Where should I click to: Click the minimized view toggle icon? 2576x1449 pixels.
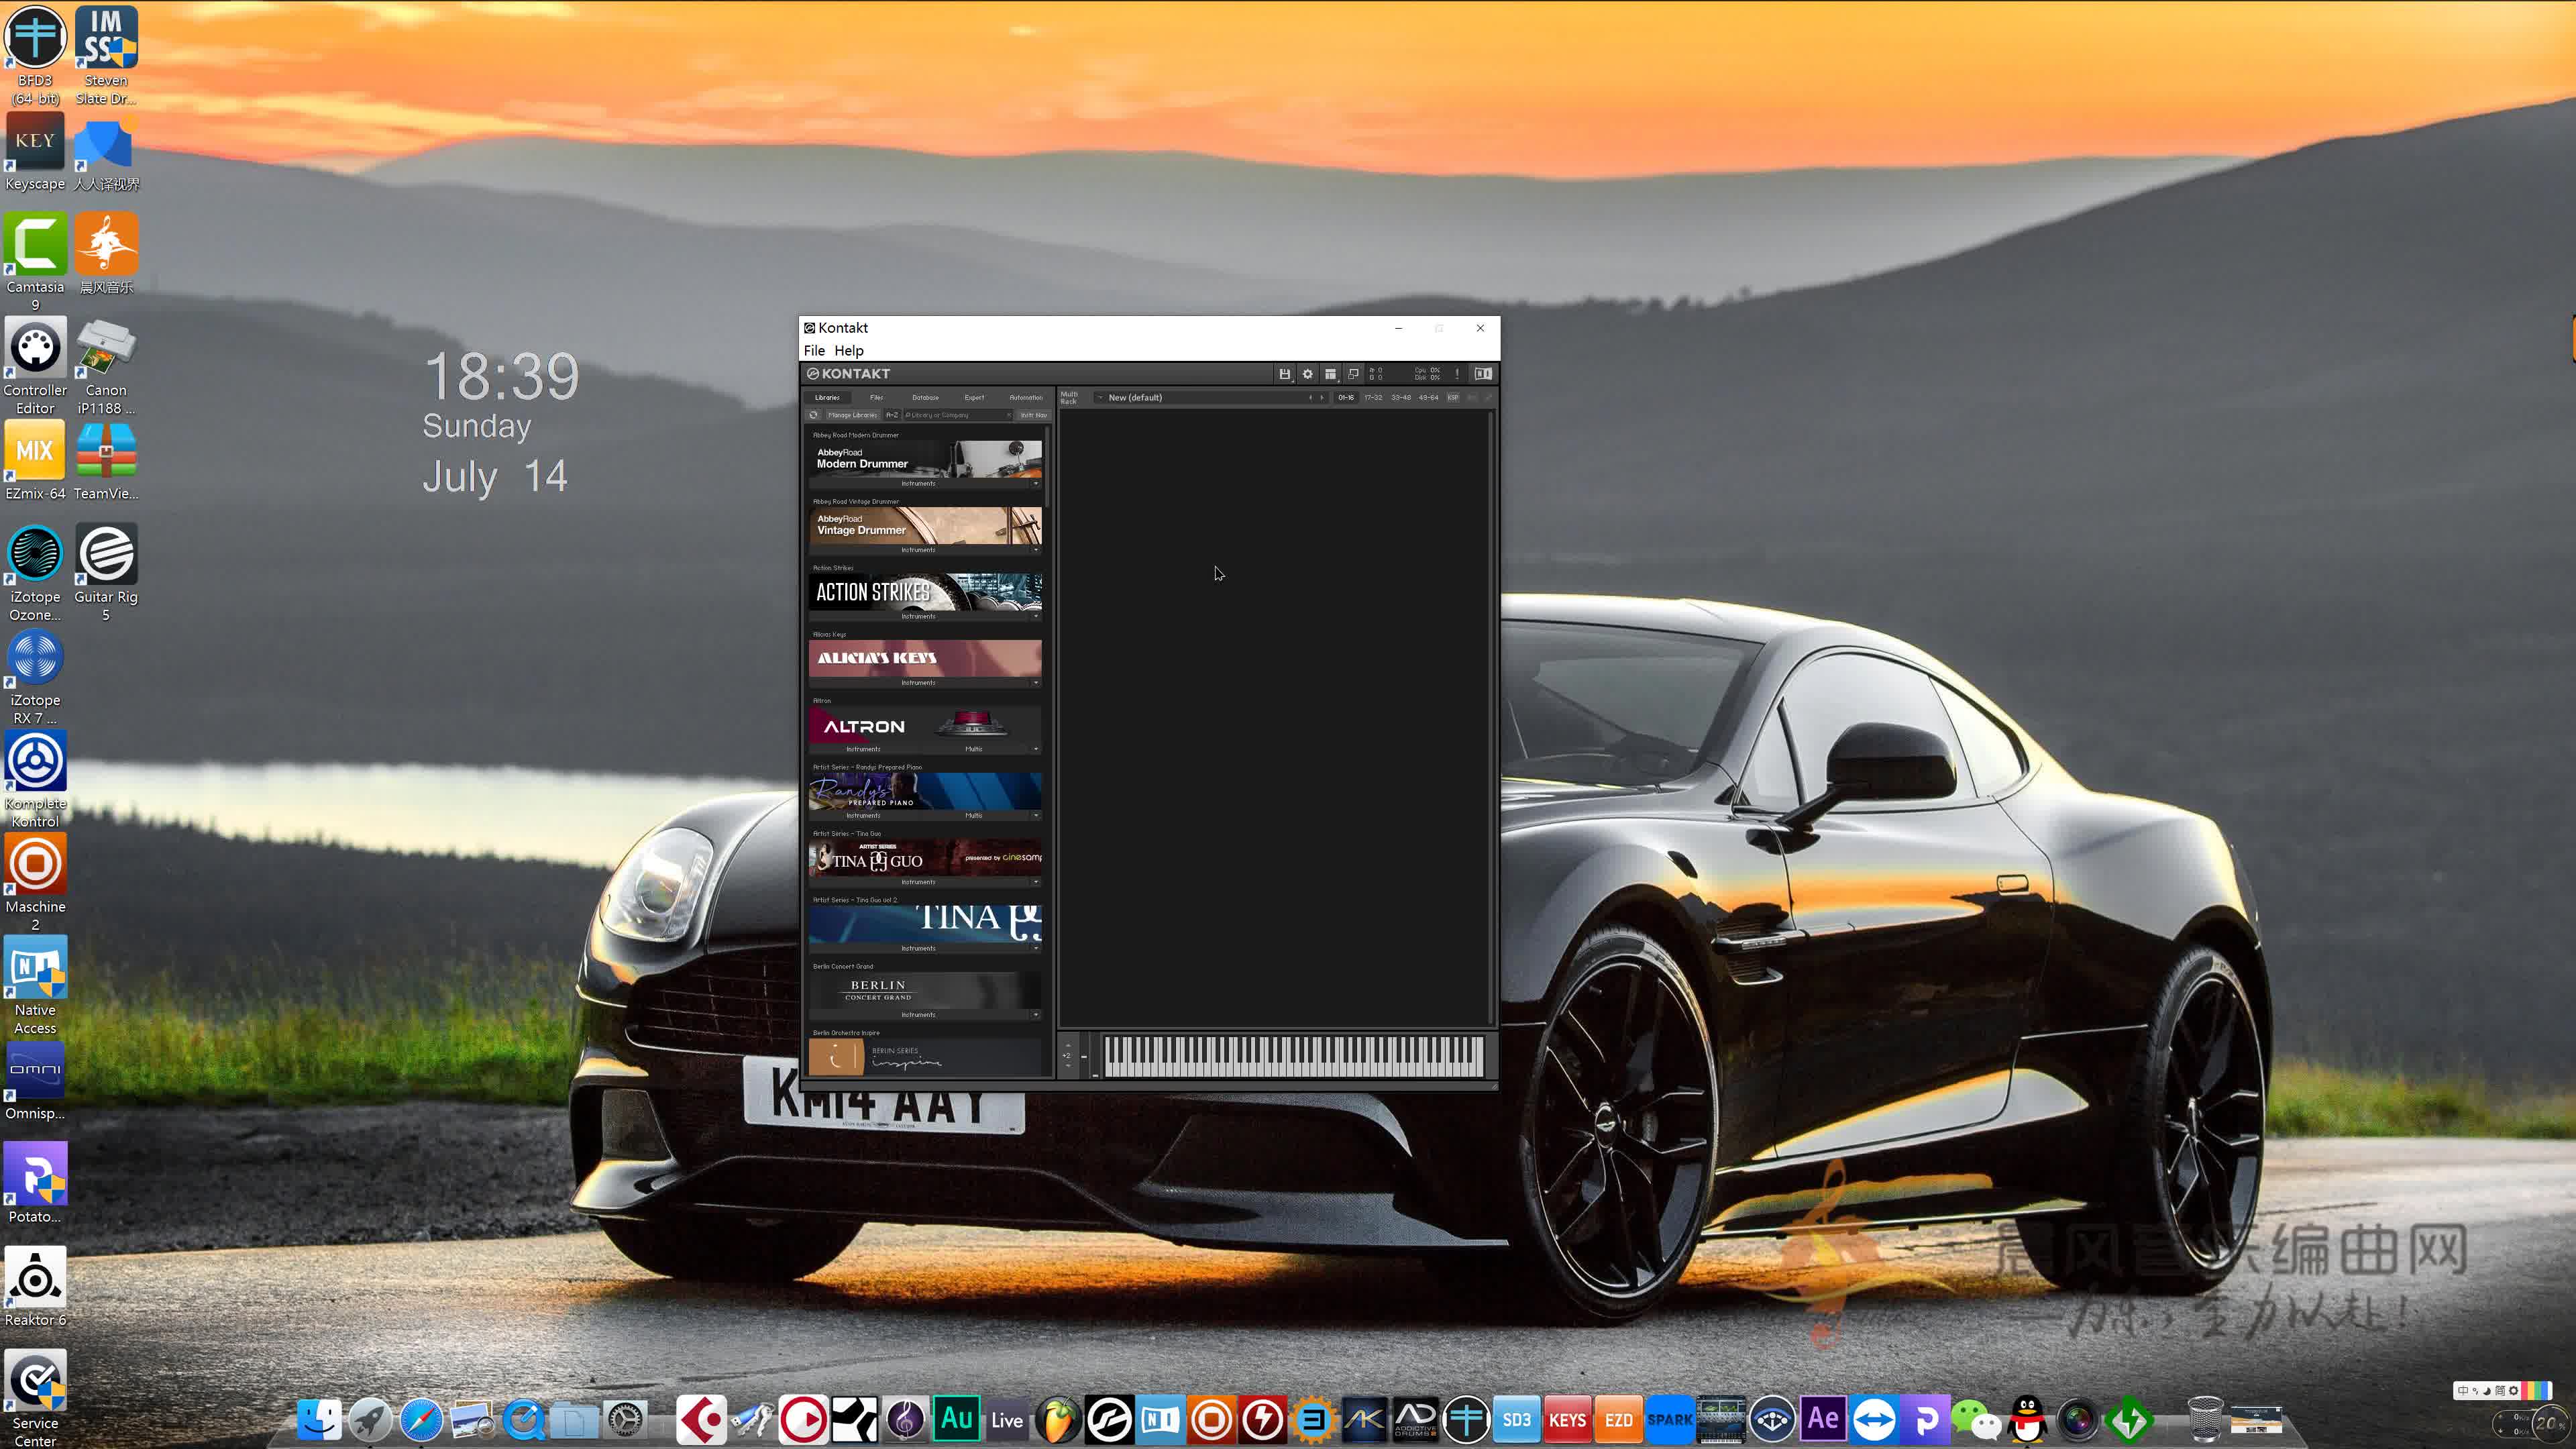point(1353,374)
